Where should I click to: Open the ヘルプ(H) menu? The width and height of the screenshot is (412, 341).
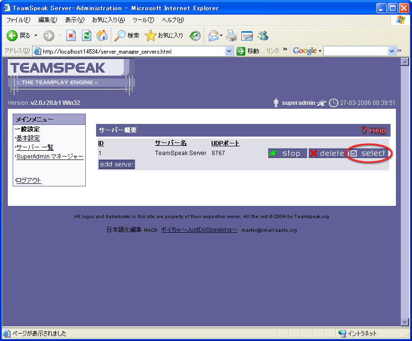coord(173,20)
